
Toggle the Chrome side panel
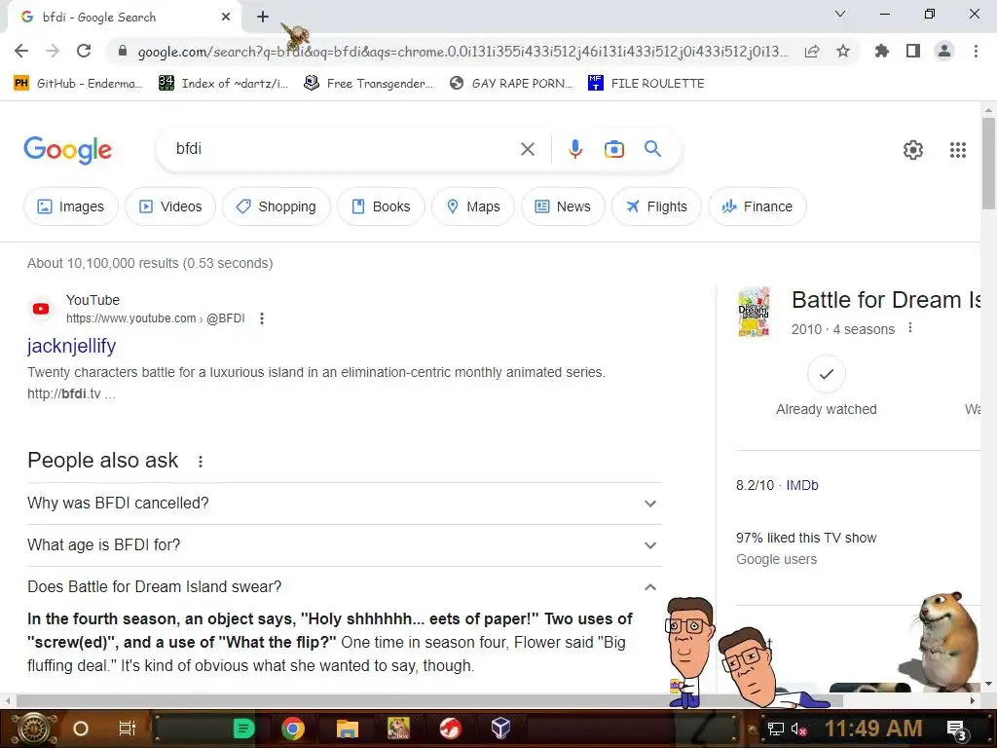pos(913,51)
